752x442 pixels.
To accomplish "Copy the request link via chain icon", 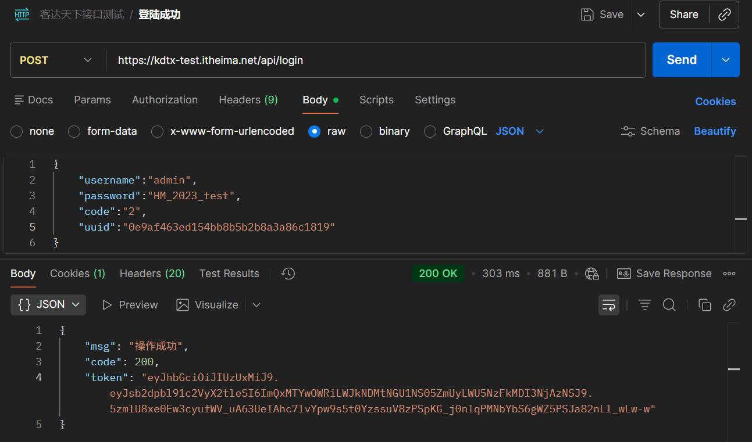I will click(725, 15).
